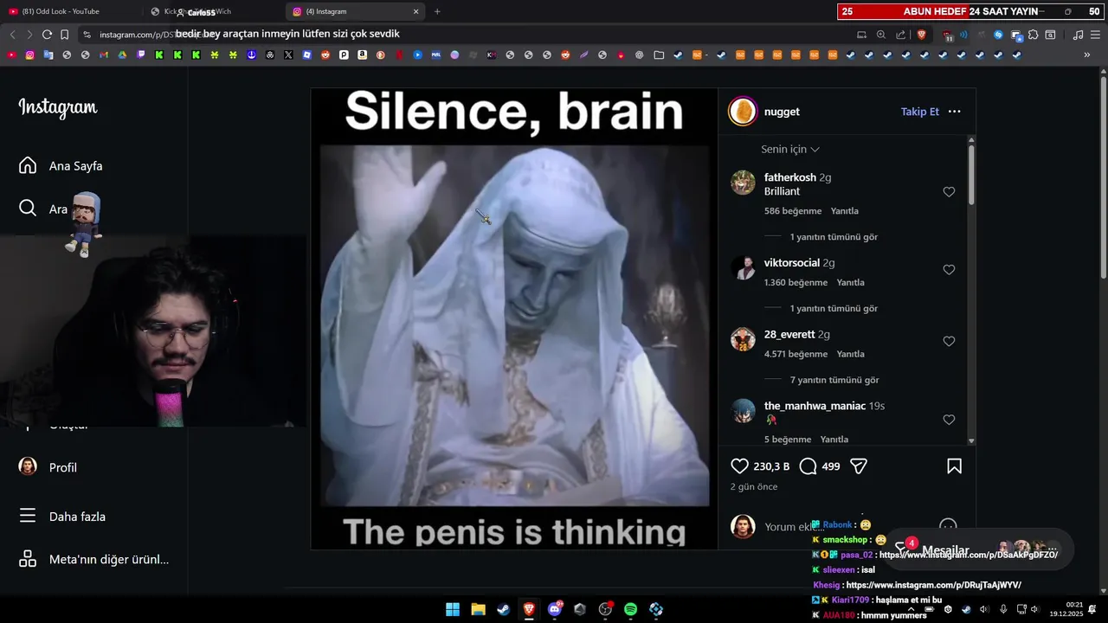
Task: Open X bookmark in bookmarks bar
Action: pyautogui.click(x=288, y=55)
